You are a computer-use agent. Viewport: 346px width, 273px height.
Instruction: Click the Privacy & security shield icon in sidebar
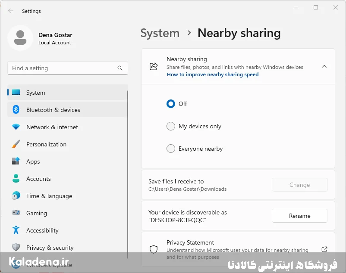click(16, 247)
